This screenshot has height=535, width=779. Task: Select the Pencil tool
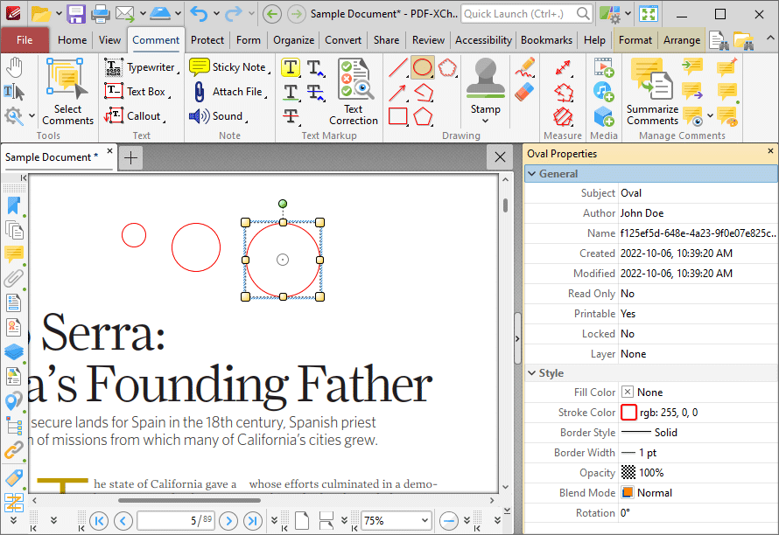tap(524, 67)
